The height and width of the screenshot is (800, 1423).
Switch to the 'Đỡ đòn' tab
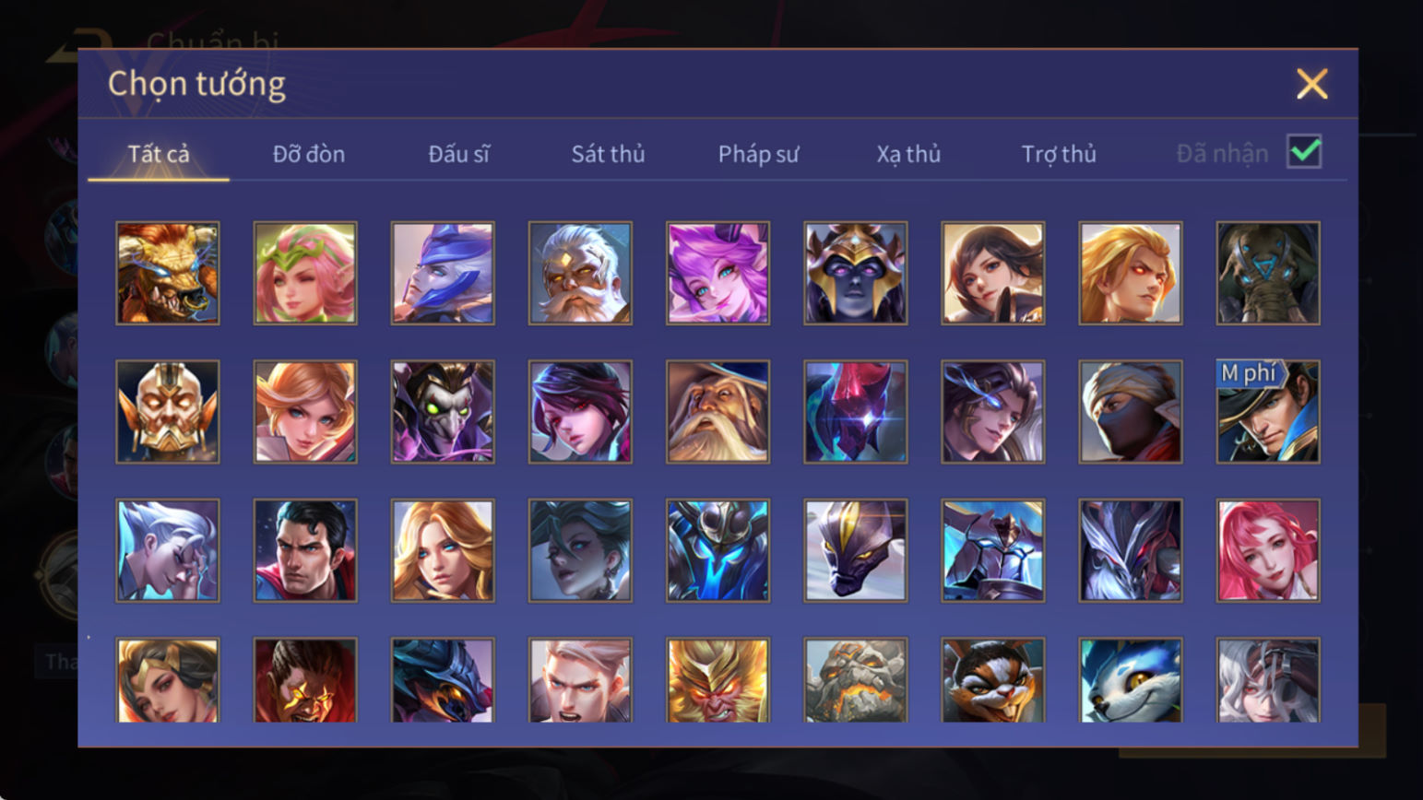pyautogui.click(x=309, y=154)
